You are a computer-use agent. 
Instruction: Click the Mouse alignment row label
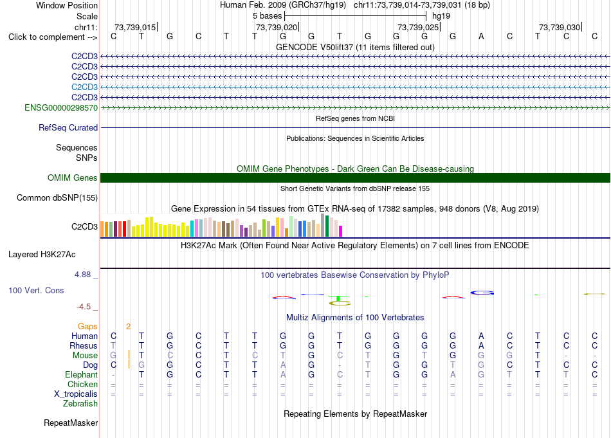click(x=85, y=356)
